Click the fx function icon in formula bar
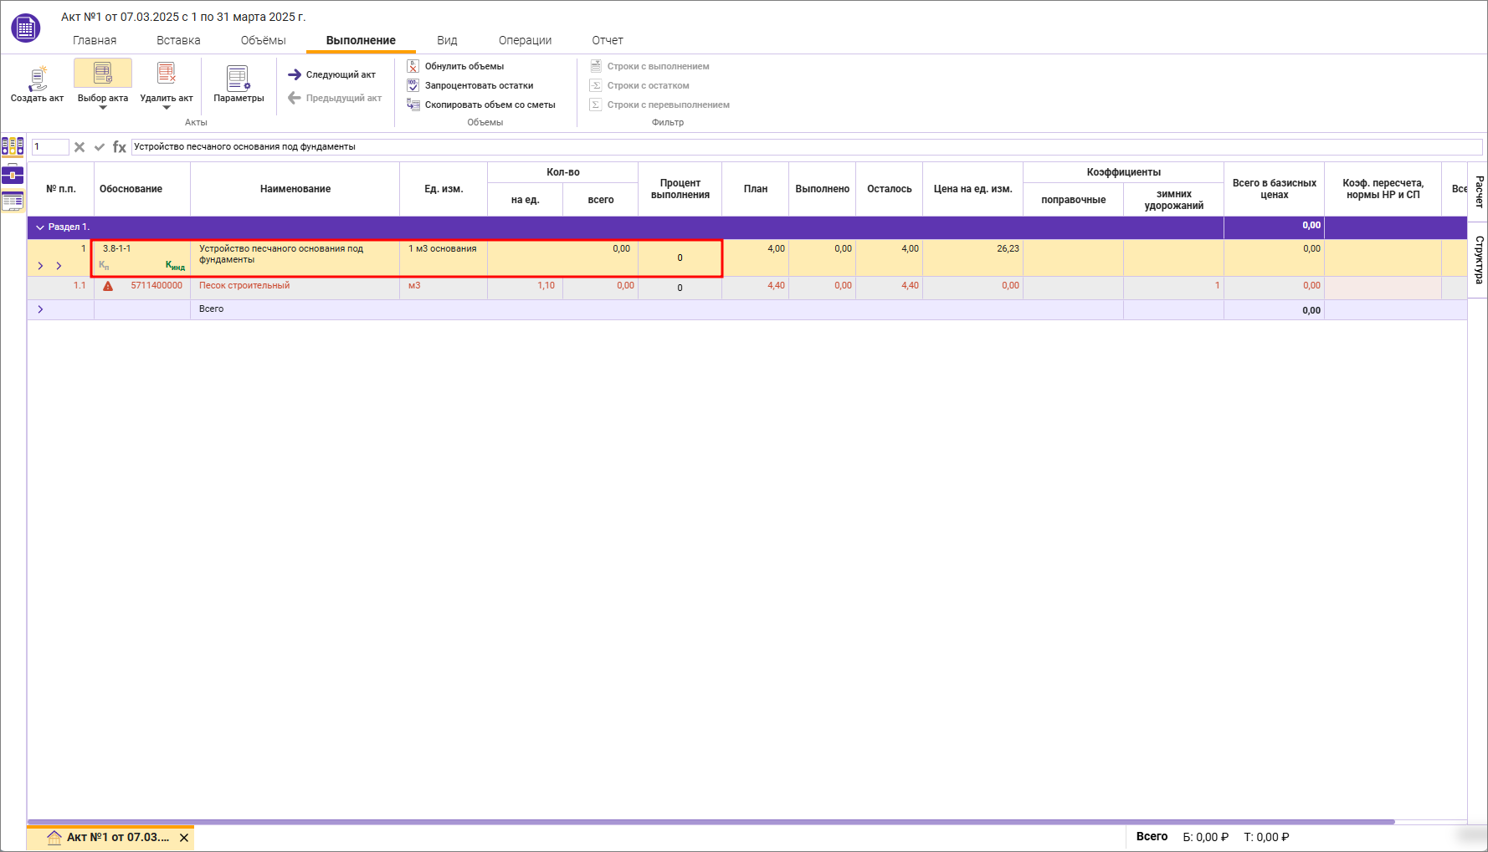Image resolution: width=1488 pixels, height=852 pixels. pos(120,147)
